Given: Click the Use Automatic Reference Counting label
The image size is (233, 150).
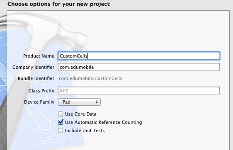Looking at the screenshot, I should [x=103, y=122].
